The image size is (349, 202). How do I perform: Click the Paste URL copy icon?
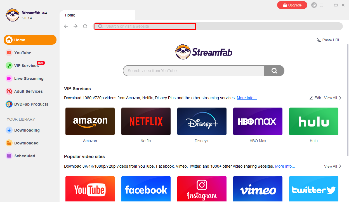319,40
